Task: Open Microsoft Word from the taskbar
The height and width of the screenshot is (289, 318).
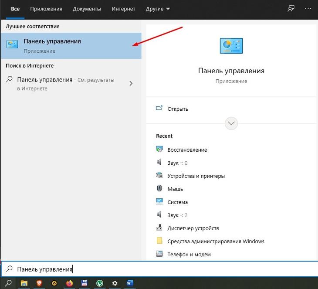Action: click(130, 283)
